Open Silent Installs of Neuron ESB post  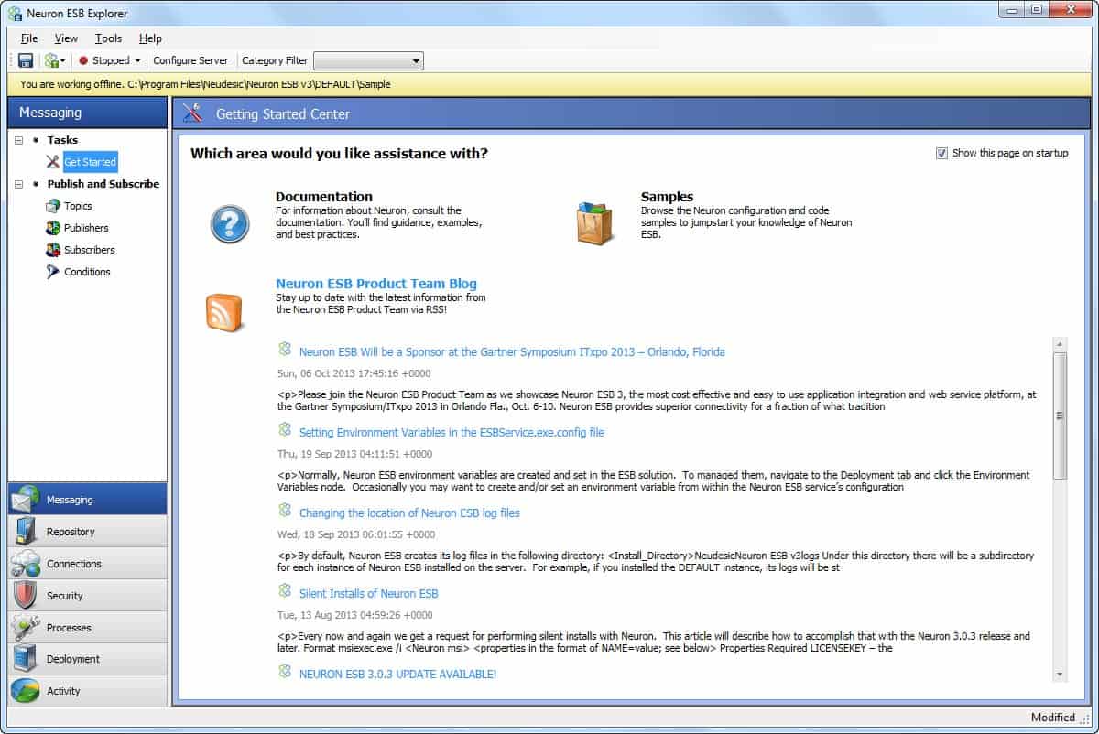(x=369, y=593)
